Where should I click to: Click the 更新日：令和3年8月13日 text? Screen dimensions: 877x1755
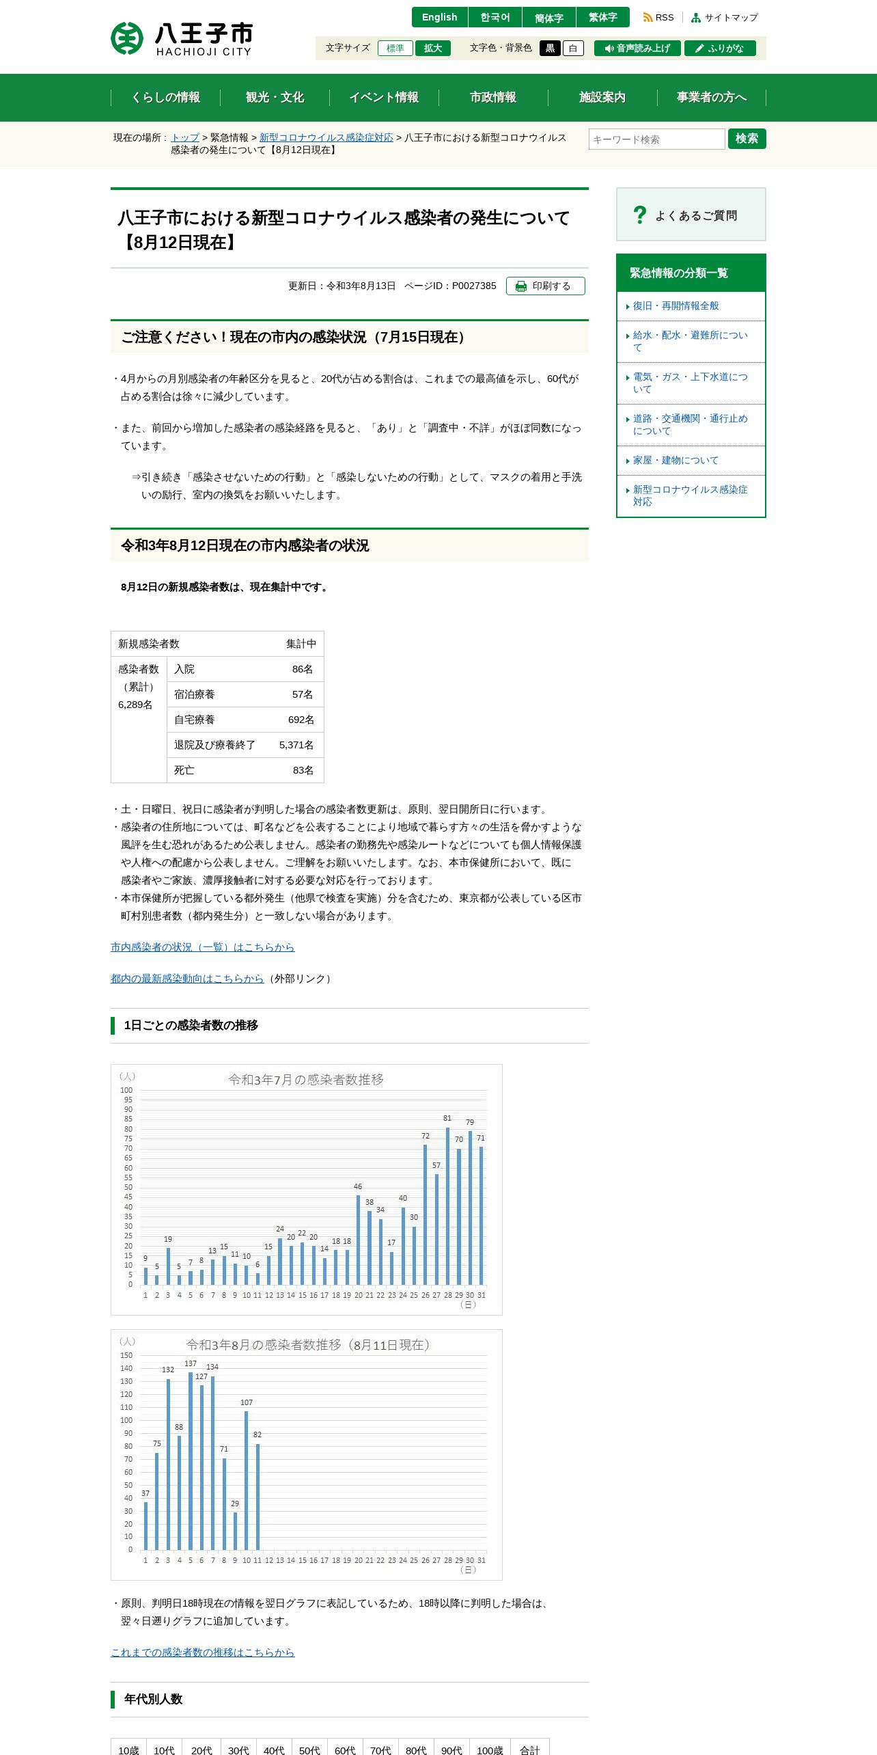click(342, 286)
